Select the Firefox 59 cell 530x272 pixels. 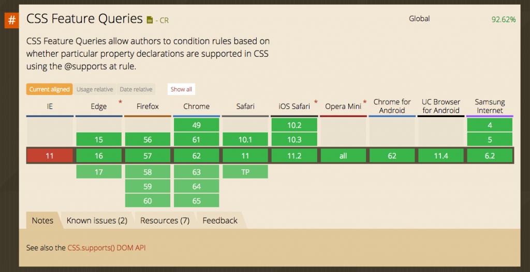click(x=148, y=186)
